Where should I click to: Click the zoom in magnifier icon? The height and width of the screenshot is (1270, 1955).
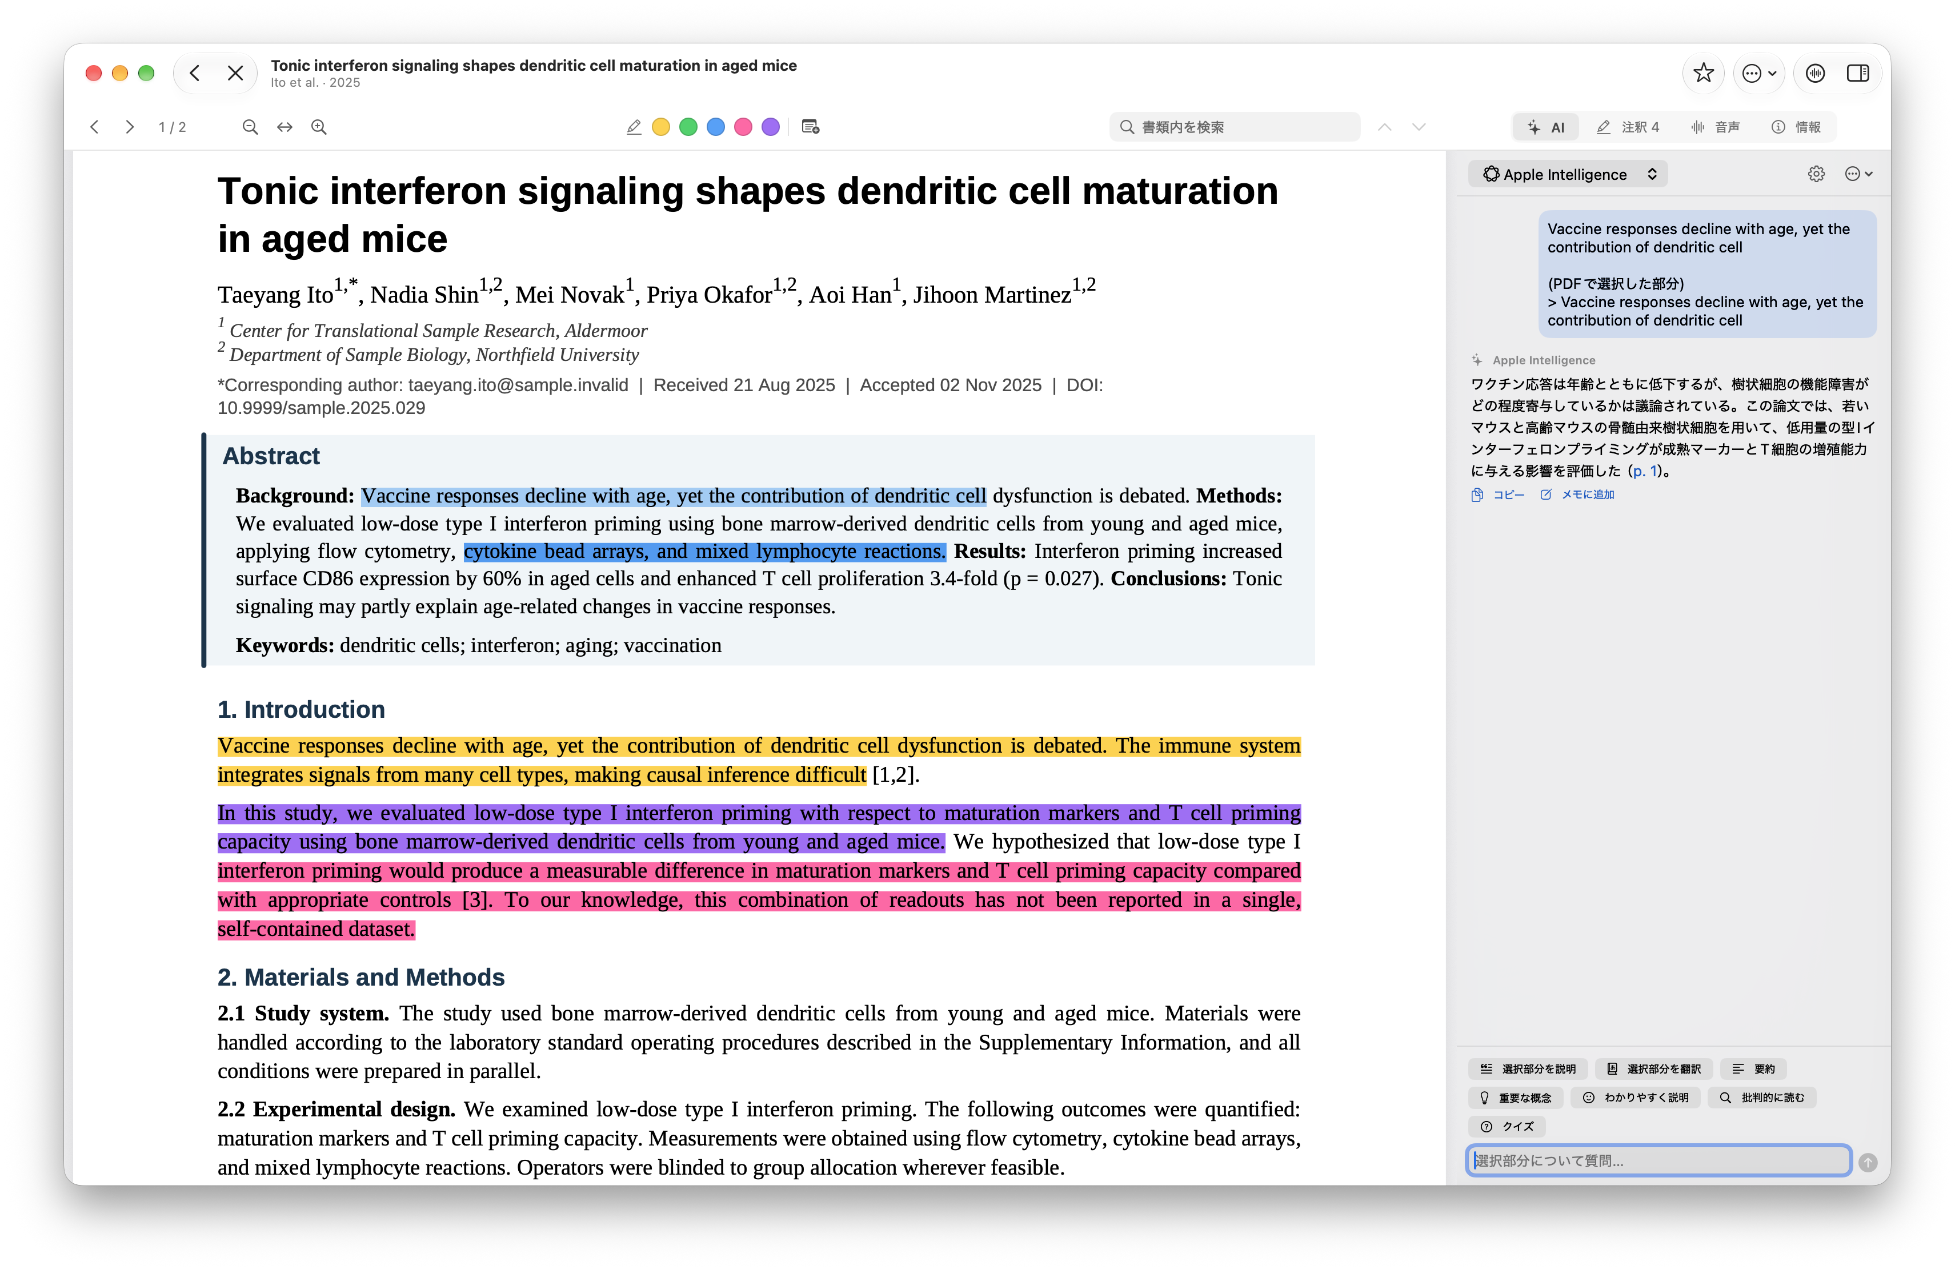[x=319, y=127]
